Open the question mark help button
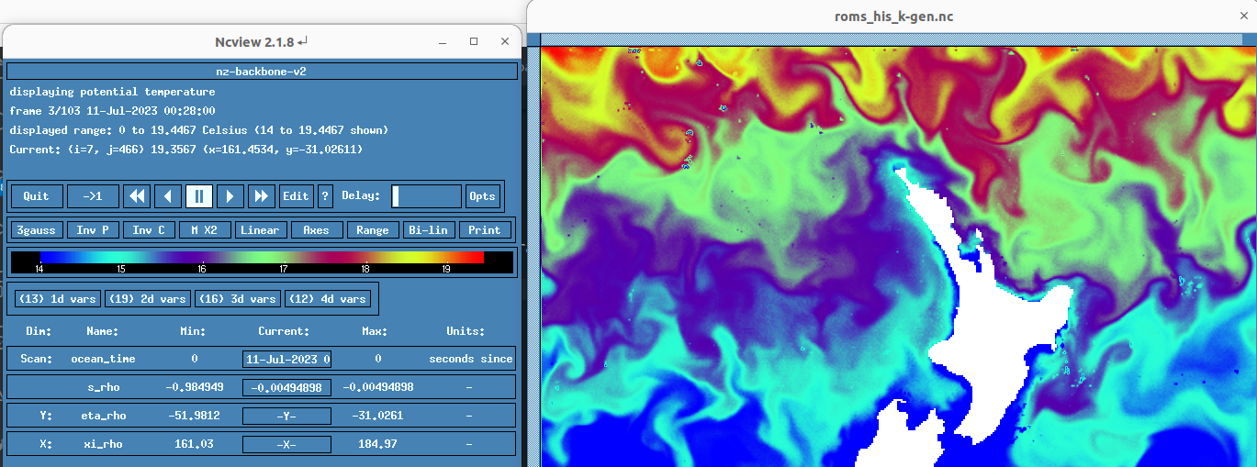 coord(325,196)
